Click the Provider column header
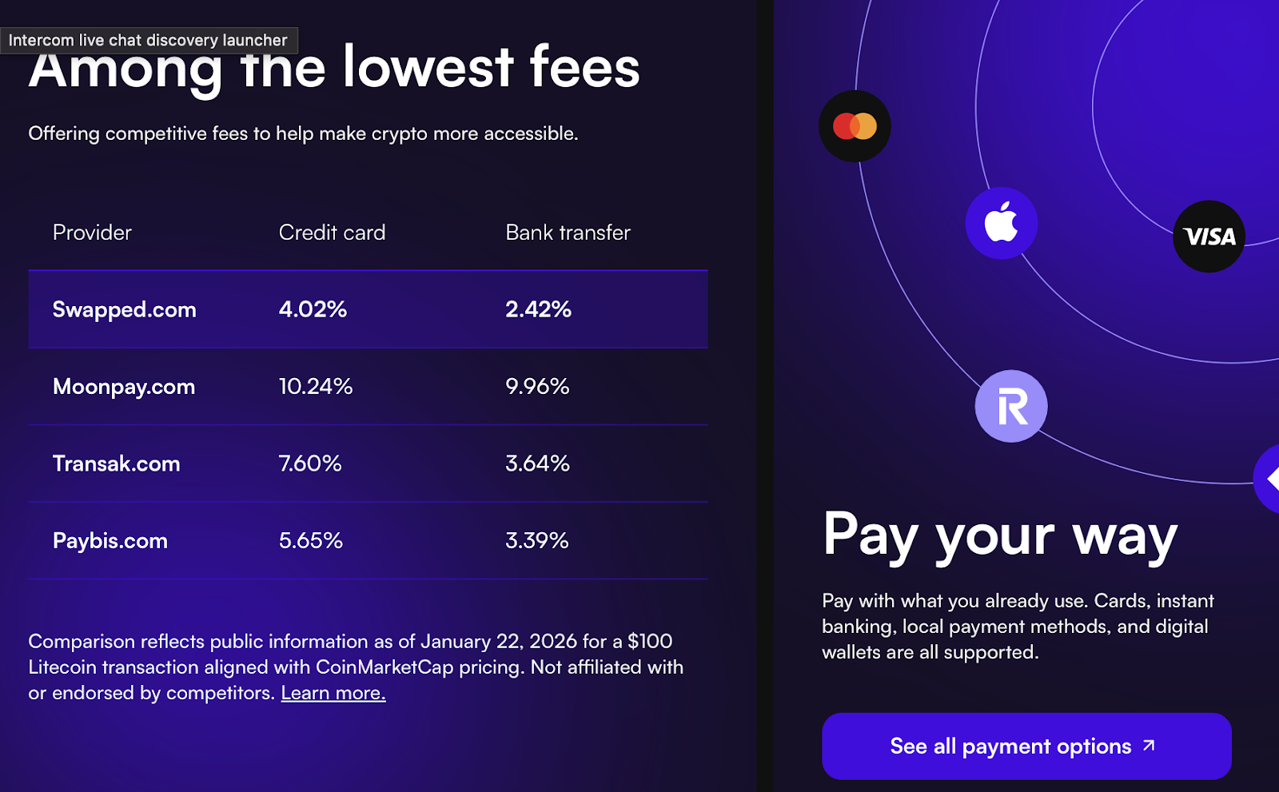The width and height of the screenshot is (1279, 792). 92,233
